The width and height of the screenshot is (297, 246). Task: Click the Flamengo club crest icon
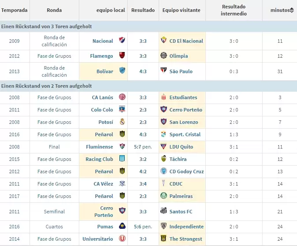coord(122,56)
